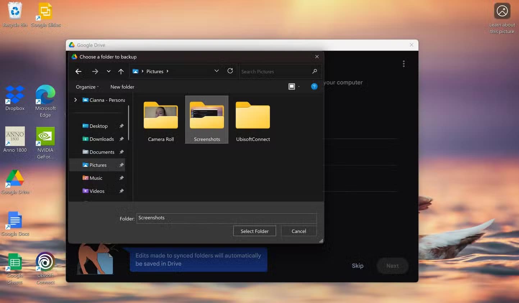Go up one folder level

(x=121, y=71)
